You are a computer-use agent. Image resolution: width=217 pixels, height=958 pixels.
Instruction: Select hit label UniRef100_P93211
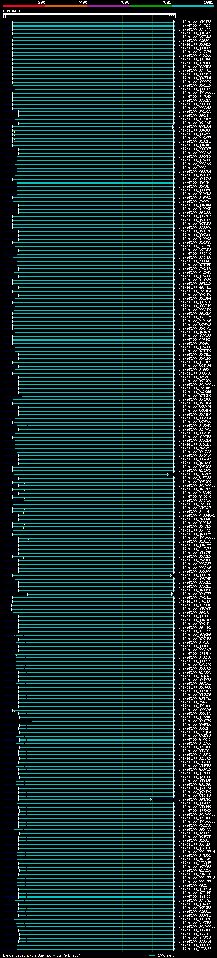pos(195,168)
